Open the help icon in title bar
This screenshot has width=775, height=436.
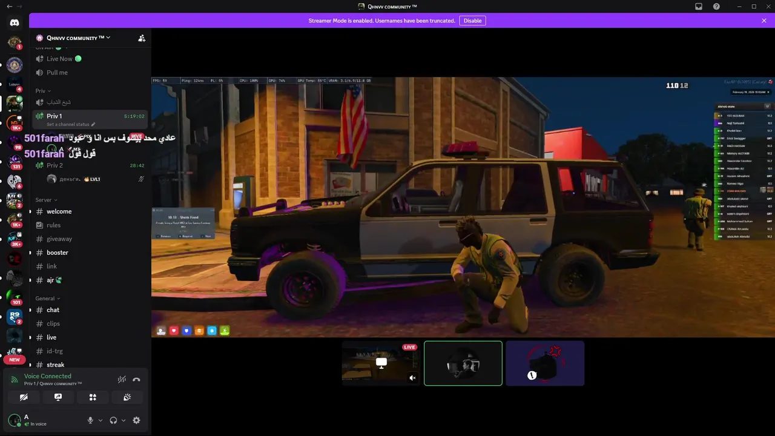(716, 6)
